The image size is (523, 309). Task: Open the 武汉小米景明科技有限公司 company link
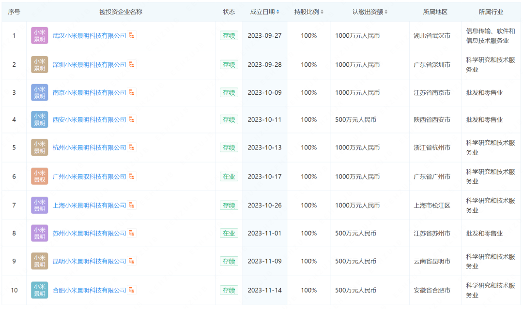[90, 36]
